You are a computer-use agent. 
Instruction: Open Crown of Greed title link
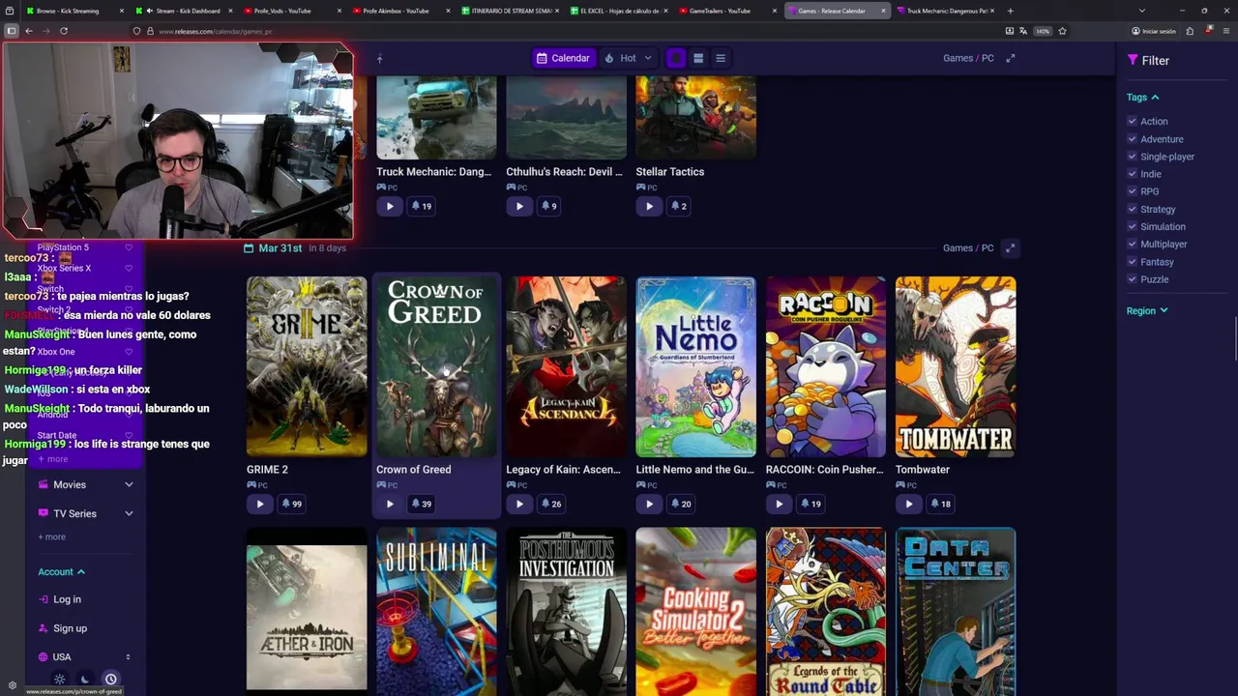point(413,470)
